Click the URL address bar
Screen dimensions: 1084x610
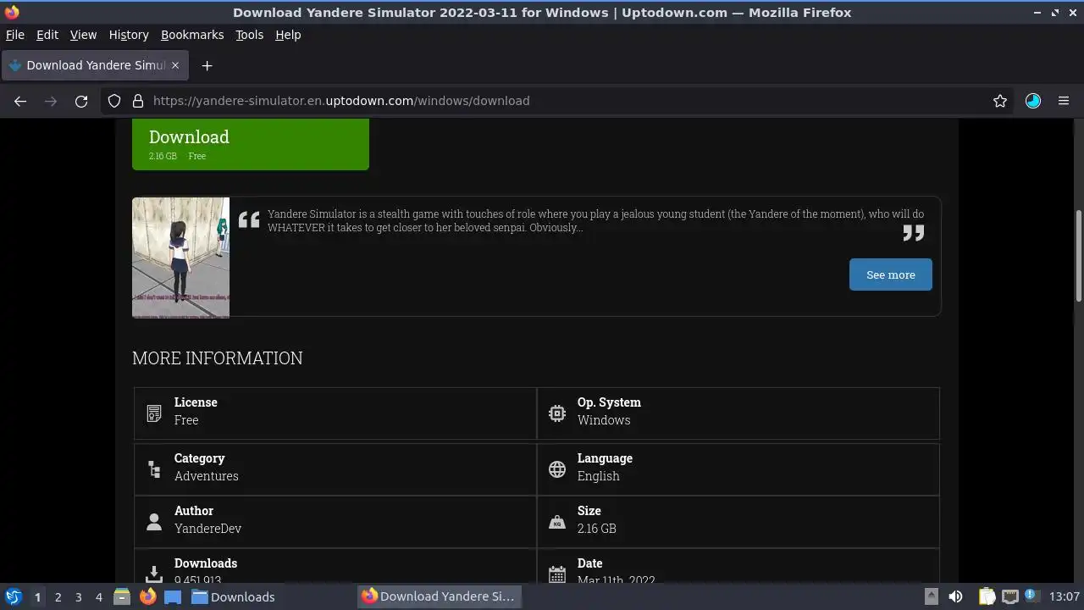(x=559, y=101)
